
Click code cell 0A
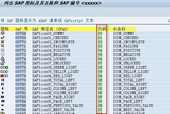[x=100, y=76]
